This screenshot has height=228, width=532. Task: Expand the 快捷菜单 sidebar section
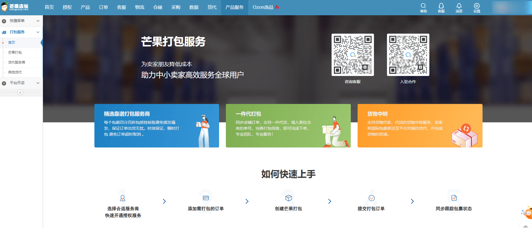pyautogui.click(x=21, y=21)
